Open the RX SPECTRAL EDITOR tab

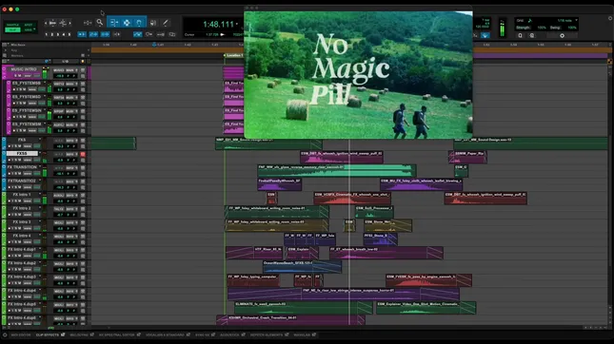(x=117, y=335)
